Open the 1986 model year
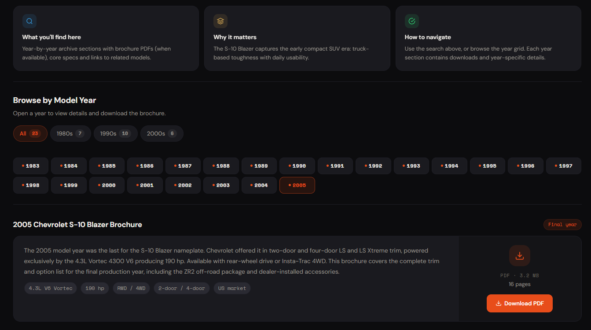Viewport: 591px width, 330px height. point(145,166)
